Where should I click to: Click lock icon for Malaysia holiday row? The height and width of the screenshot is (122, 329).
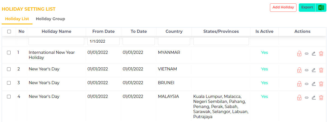[x=299, y=98]
